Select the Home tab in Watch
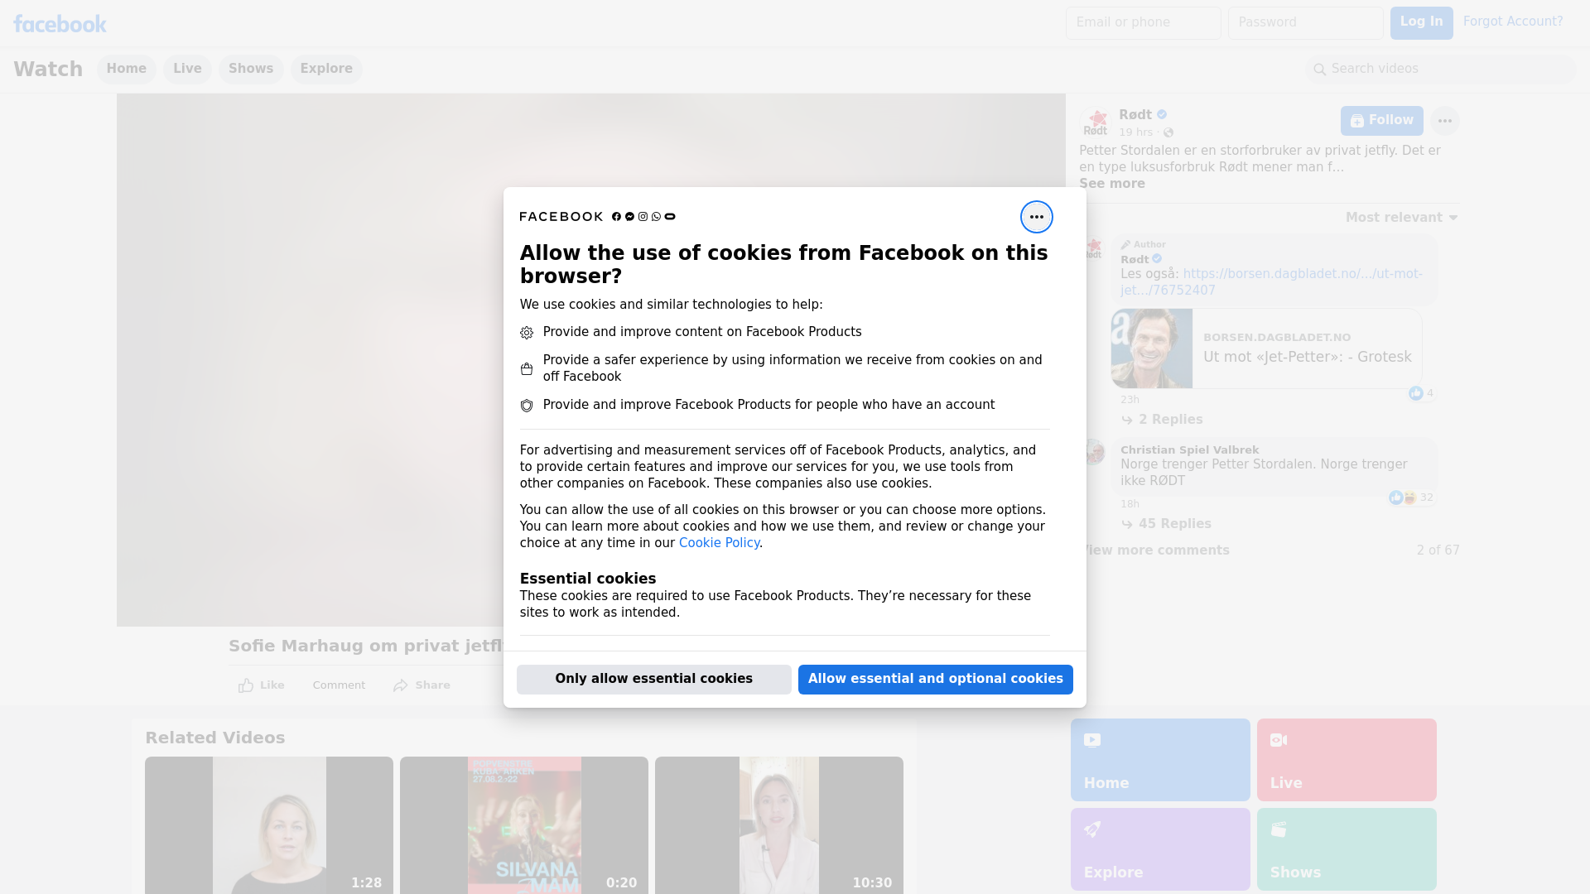Image resolution: width=1590 pixels, height=894 pixels. click(126, 69)
